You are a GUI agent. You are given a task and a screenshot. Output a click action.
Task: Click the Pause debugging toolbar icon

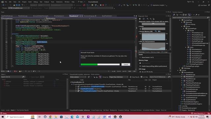[101, 5]
